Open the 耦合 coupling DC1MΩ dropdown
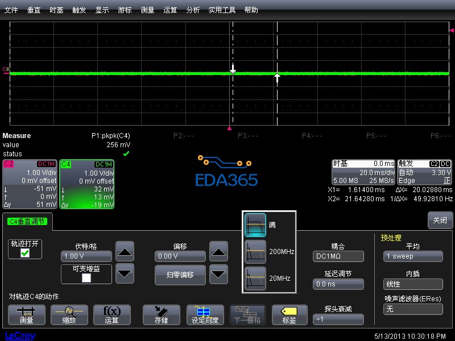Viewport: 455px width, 341px height. [338, 256]
